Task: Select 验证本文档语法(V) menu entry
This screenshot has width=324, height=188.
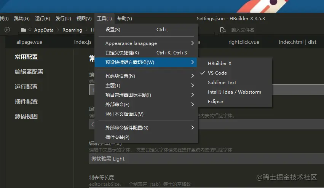Action: pos(146,114)
